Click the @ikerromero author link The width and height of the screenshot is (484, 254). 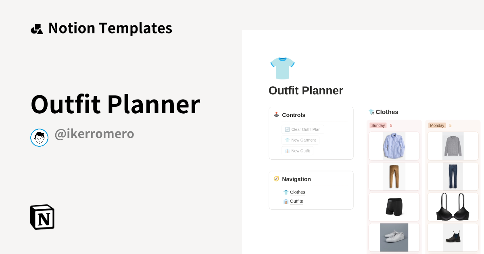coord(94,133)
